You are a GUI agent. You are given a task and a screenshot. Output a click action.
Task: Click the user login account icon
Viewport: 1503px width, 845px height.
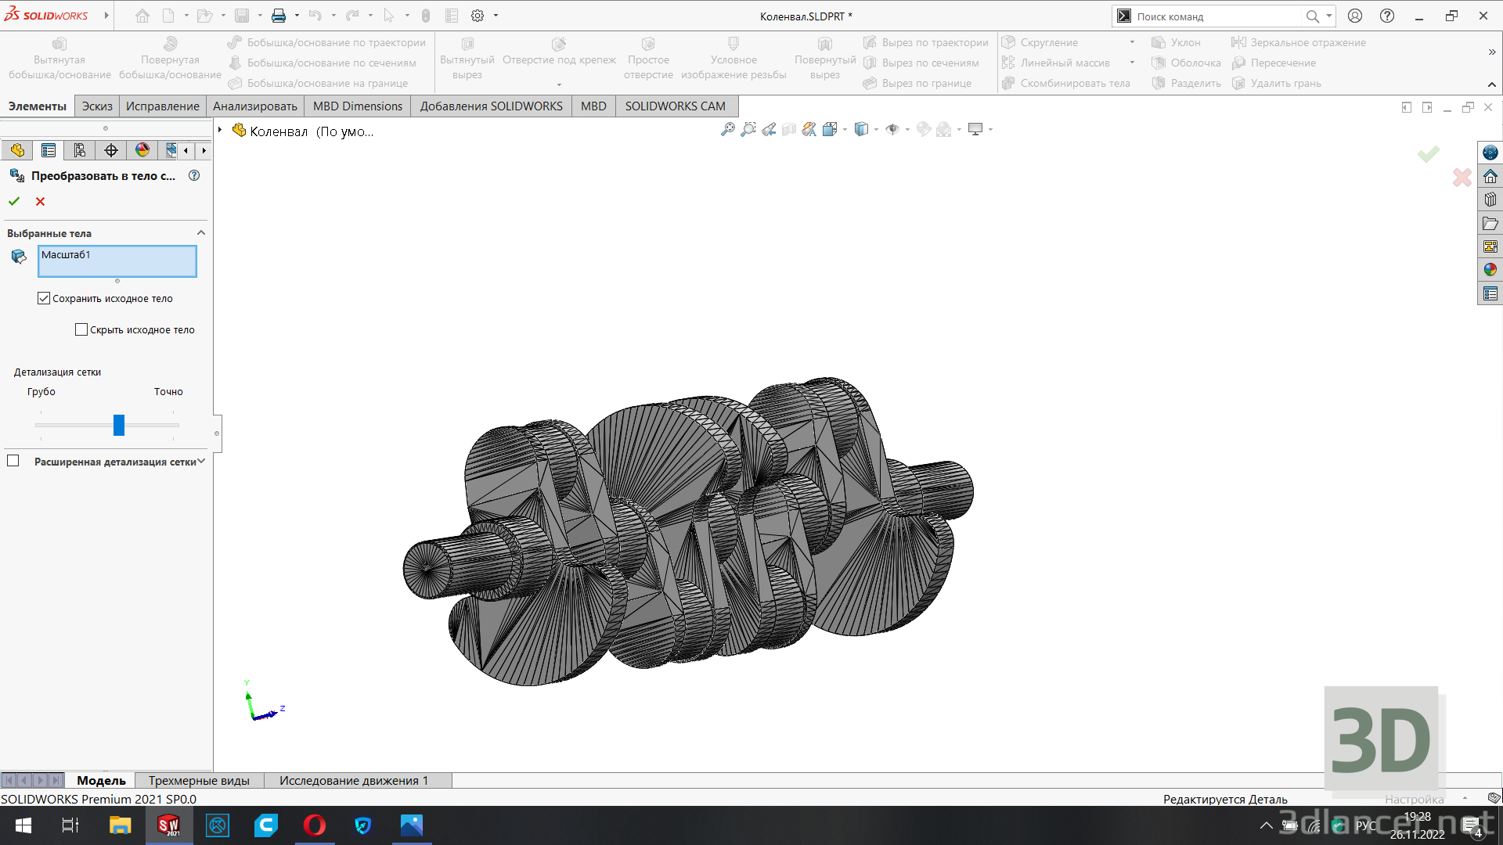(1355, 16)
